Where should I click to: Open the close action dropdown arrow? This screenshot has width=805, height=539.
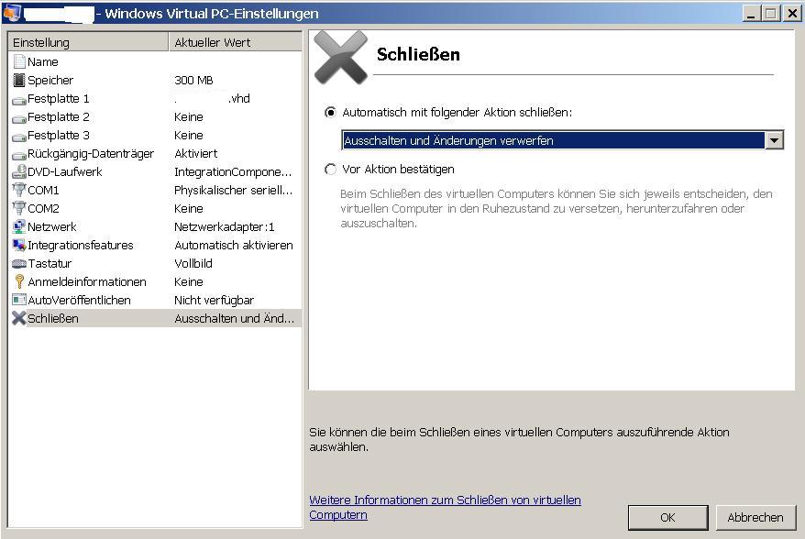point(774,139)
